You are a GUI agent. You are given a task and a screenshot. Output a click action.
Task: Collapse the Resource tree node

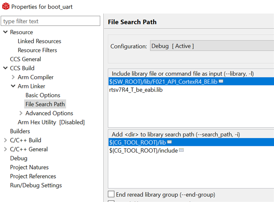tap(5, 32)
